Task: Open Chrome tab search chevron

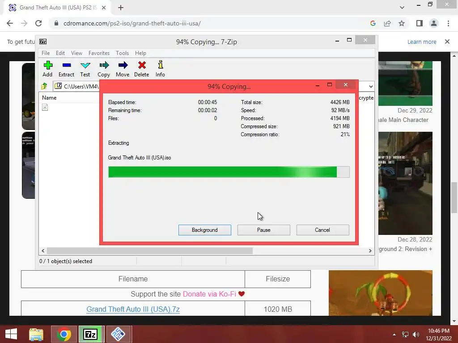Action: (x=402, y=8)
